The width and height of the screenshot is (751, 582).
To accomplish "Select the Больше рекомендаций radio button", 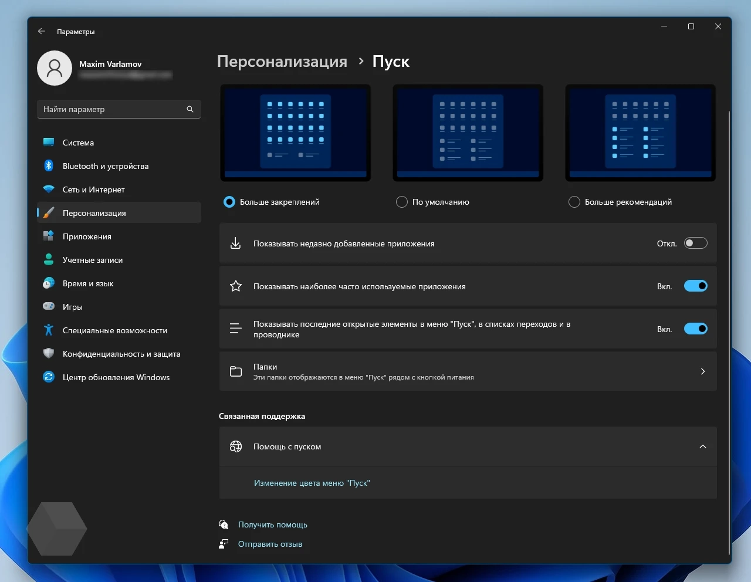I will click(x=574, y=202).
